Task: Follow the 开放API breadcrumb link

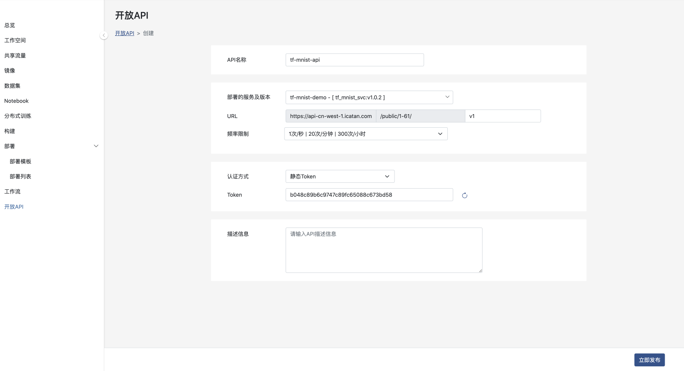Action: 124,34
